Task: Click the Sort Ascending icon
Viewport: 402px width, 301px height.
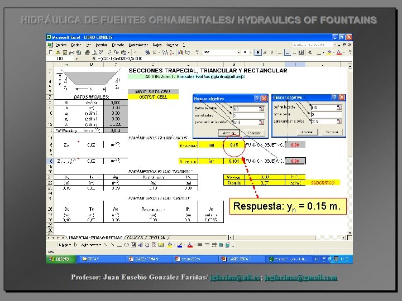Action: tap(165, 52)
